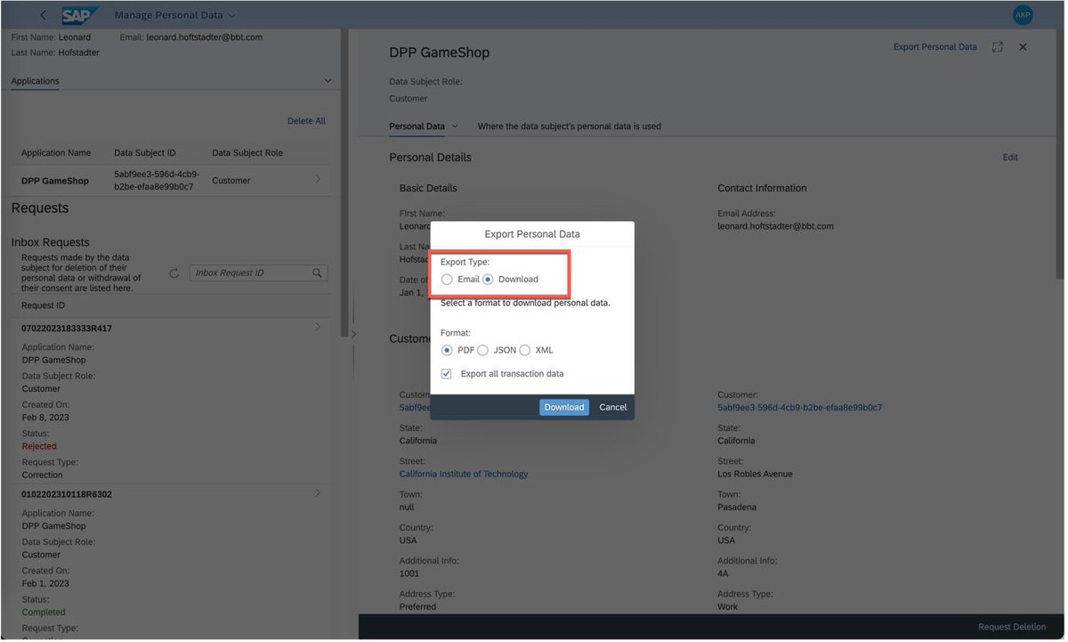This screenshot has height=642, width=1068.
Task: Cancel the Export Personal Data dialog
Action: (x=612, y=407)
